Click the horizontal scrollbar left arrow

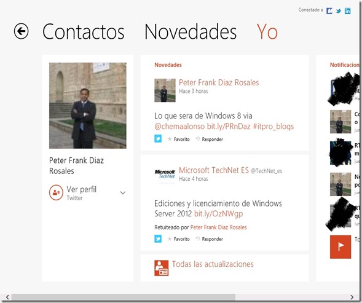(x=7, y=297)
